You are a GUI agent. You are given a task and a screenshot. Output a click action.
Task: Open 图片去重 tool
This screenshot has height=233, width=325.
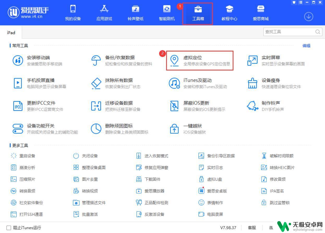[86, 179]
